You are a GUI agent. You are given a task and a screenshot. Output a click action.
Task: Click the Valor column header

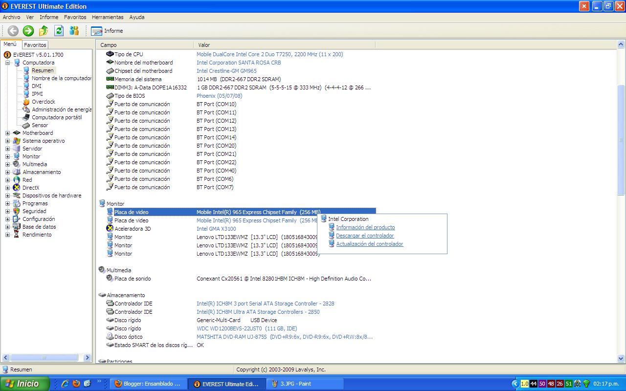pyautogui.click(x=285, y=45)
